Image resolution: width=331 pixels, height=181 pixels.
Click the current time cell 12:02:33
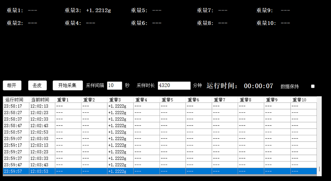click(42, 119)
